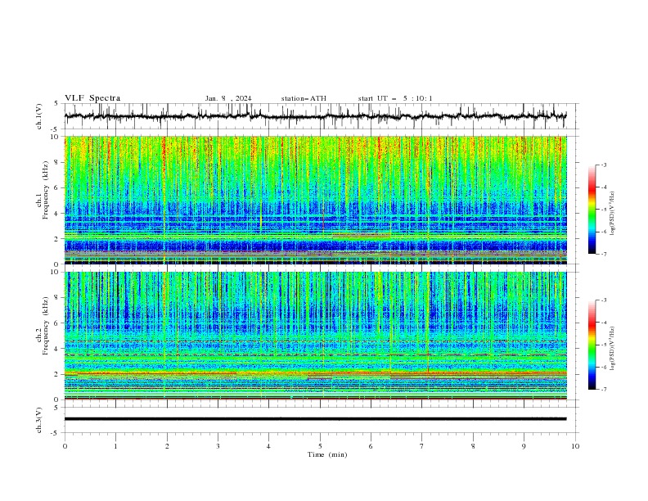Click the 2 kHz tick of ch.1 spectrogram
The height and width of the screenshot is (501, 648).
[57, 238]
